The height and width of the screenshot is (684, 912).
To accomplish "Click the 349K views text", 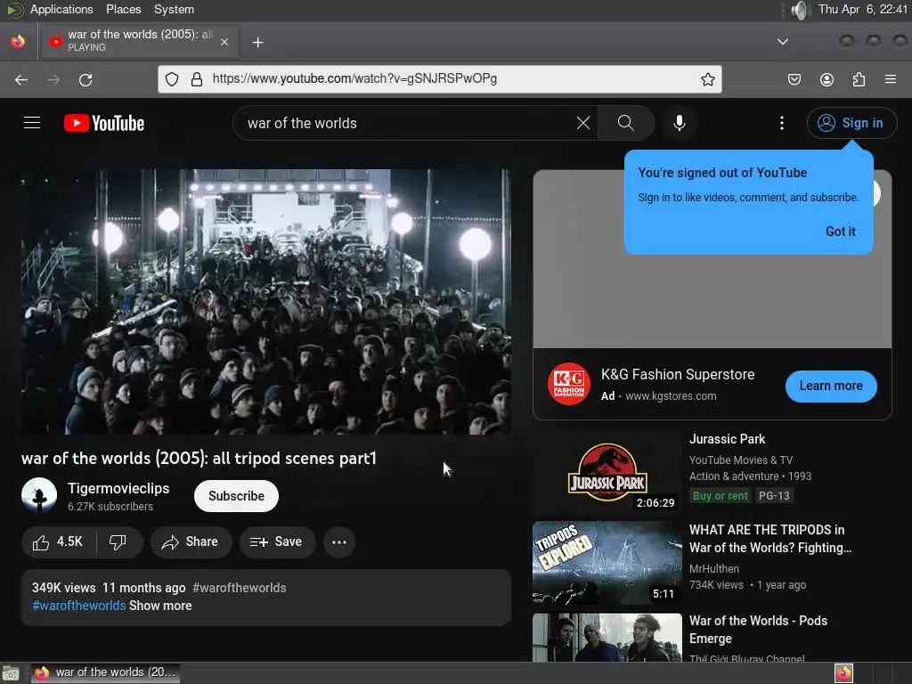I will pyautogui.click(x=63, y=588).
